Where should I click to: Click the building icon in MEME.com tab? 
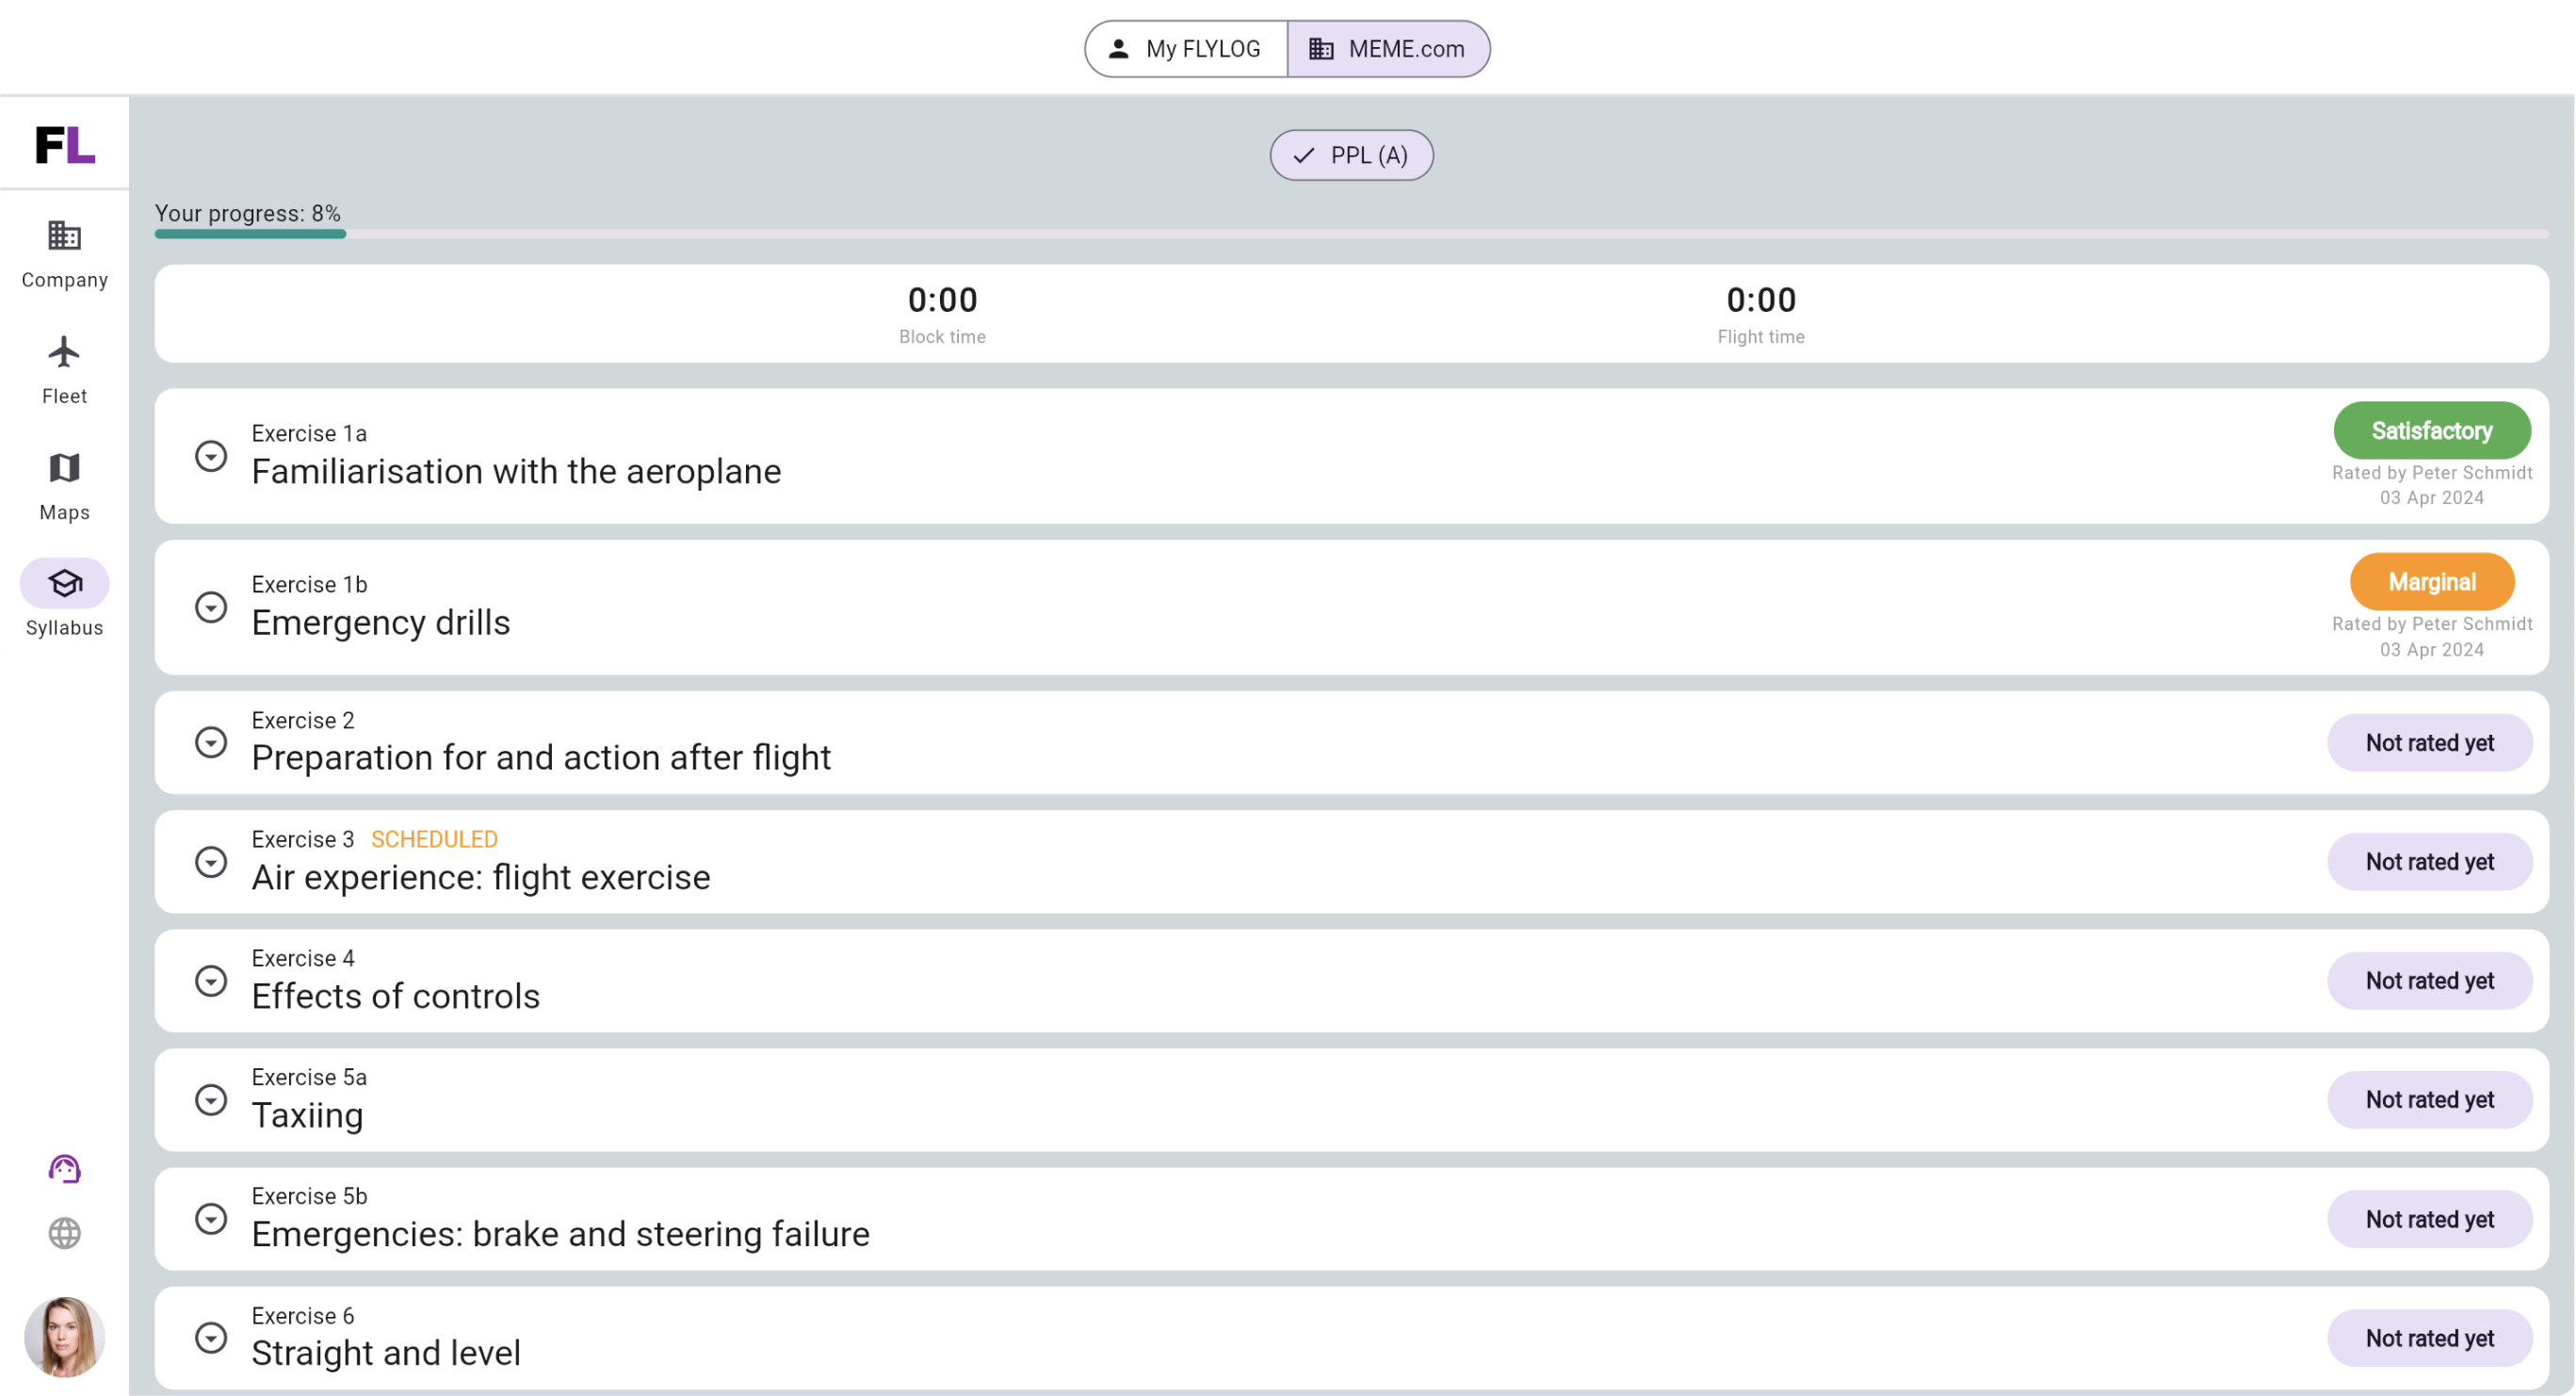[x=1321, y=49]
